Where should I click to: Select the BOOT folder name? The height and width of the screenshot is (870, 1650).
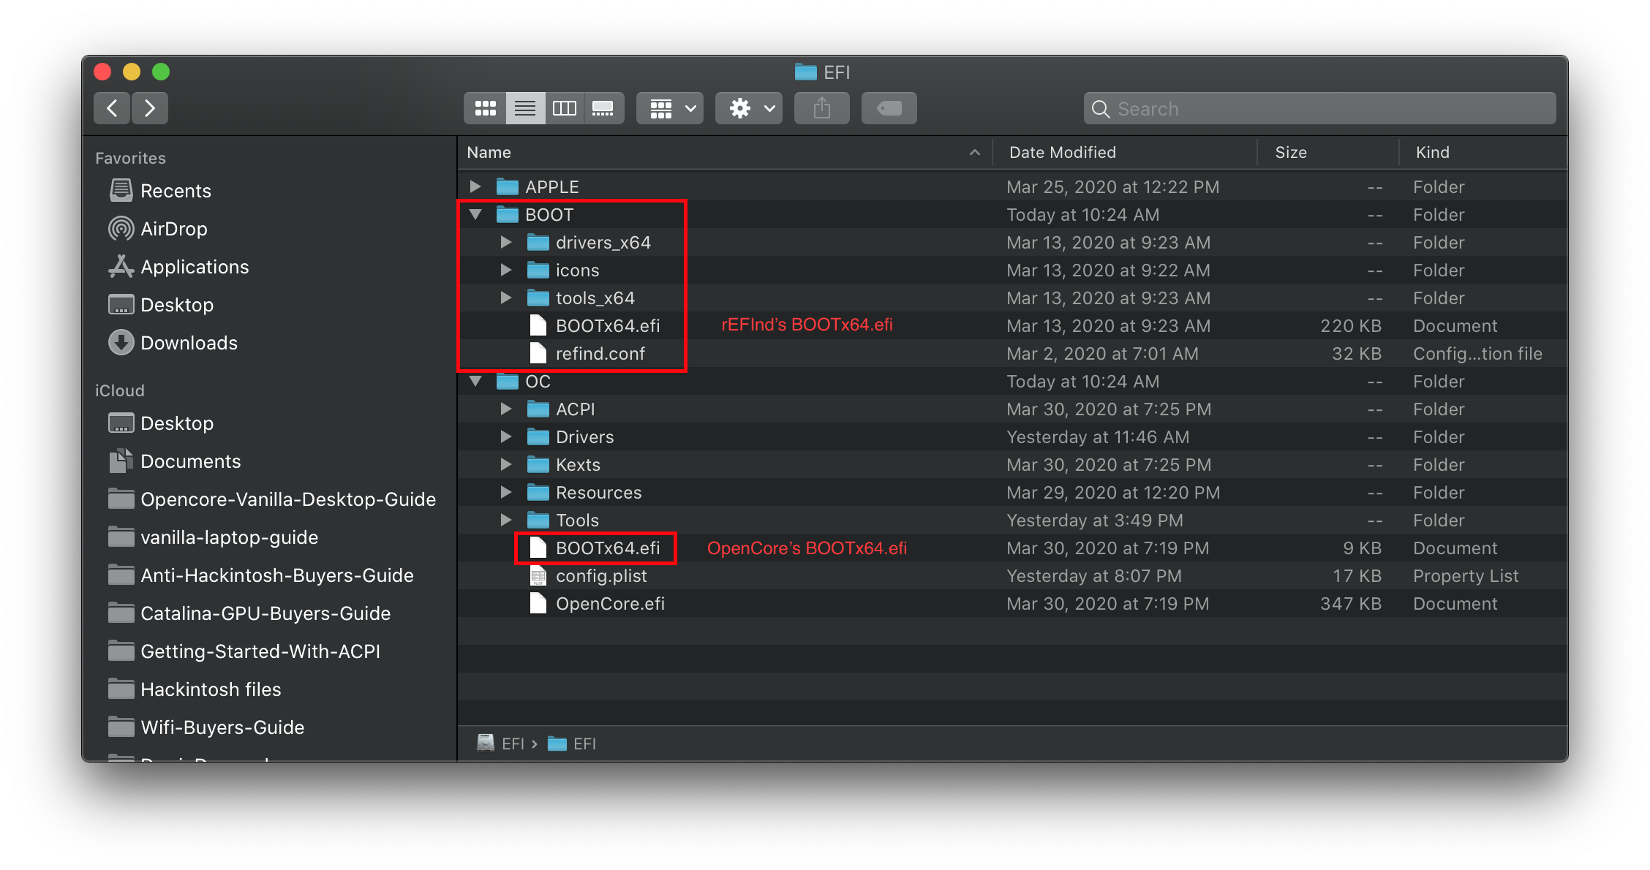click(549, 214)
